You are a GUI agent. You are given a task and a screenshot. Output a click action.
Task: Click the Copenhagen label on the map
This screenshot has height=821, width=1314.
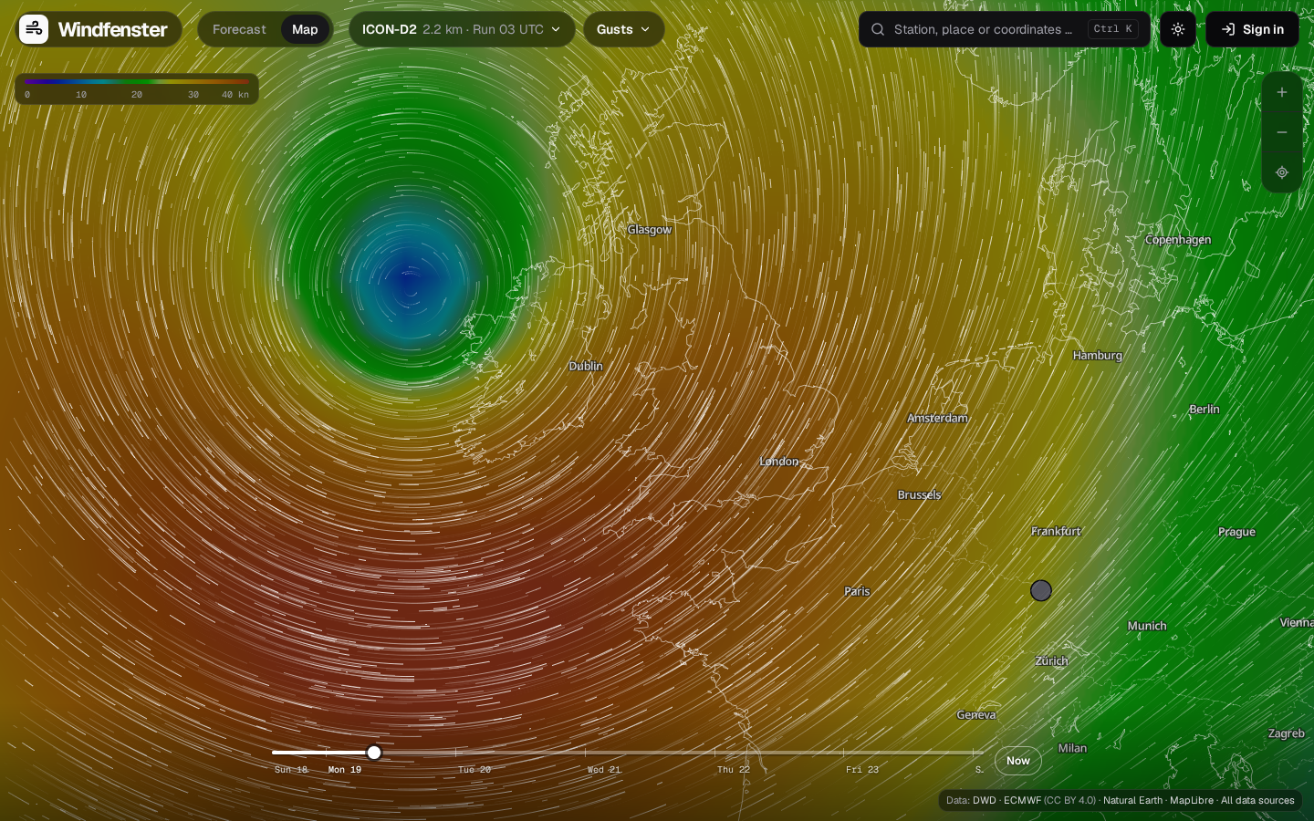pyautogui.click(x=1178, y=240)
